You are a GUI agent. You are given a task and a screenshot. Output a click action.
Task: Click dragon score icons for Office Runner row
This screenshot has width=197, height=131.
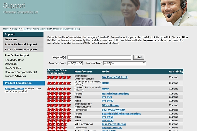(59, 105)
